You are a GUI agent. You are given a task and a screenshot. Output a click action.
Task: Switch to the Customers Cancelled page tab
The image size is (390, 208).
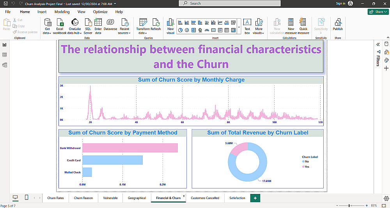pos(205,198)
